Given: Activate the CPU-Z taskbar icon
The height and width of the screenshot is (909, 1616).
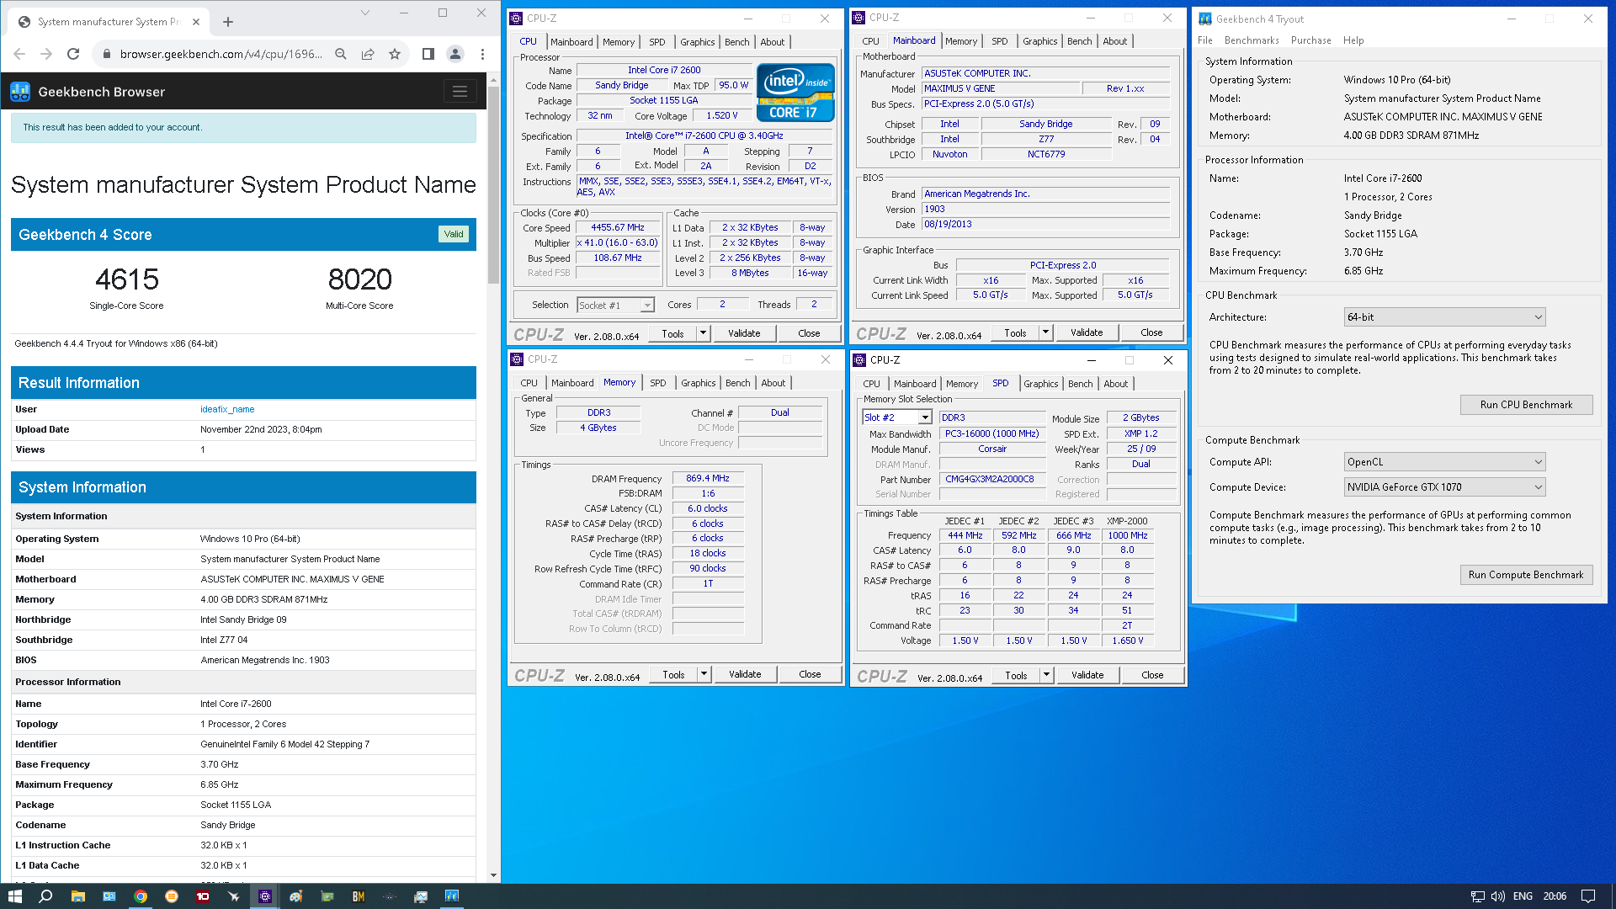Looking at the screenshot, I should [x=265, y=896].
